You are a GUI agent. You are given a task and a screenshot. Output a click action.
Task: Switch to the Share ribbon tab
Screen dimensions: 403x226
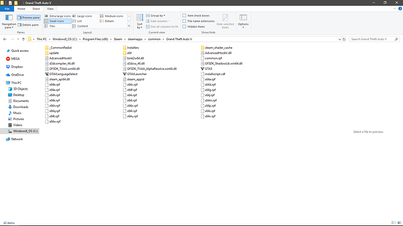36,9
